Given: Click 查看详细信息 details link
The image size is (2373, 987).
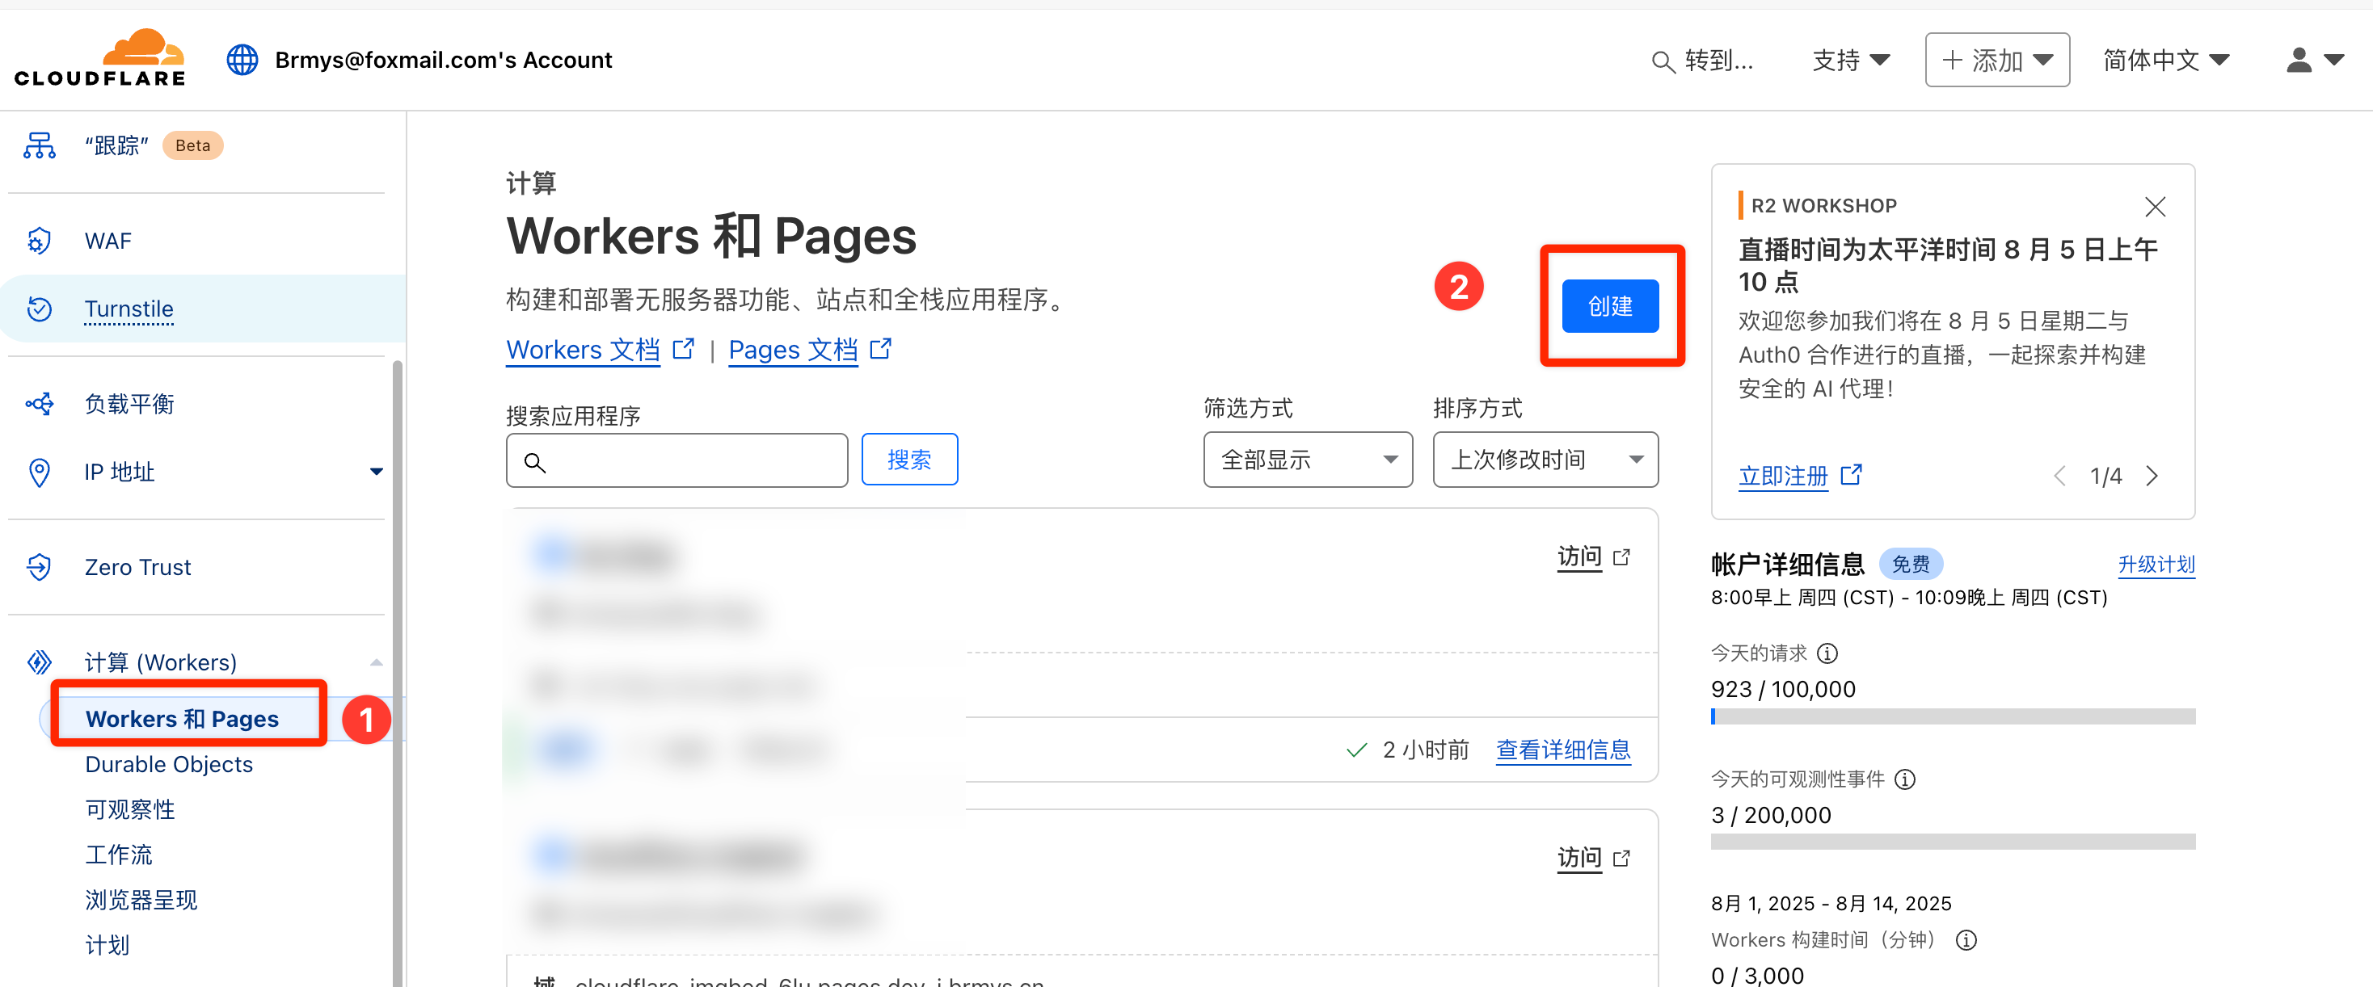Looking at the screenshot, I should click(x=1562, y=750).
